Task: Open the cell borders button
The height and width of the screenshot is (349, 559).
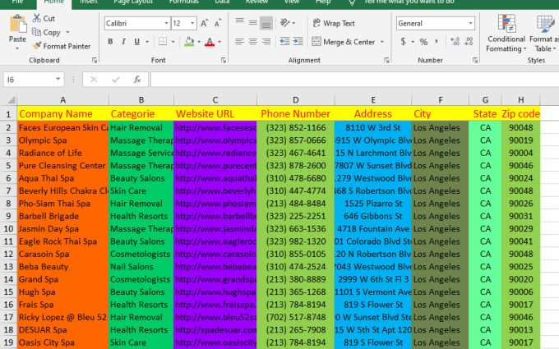Action: tap(163, 41)
